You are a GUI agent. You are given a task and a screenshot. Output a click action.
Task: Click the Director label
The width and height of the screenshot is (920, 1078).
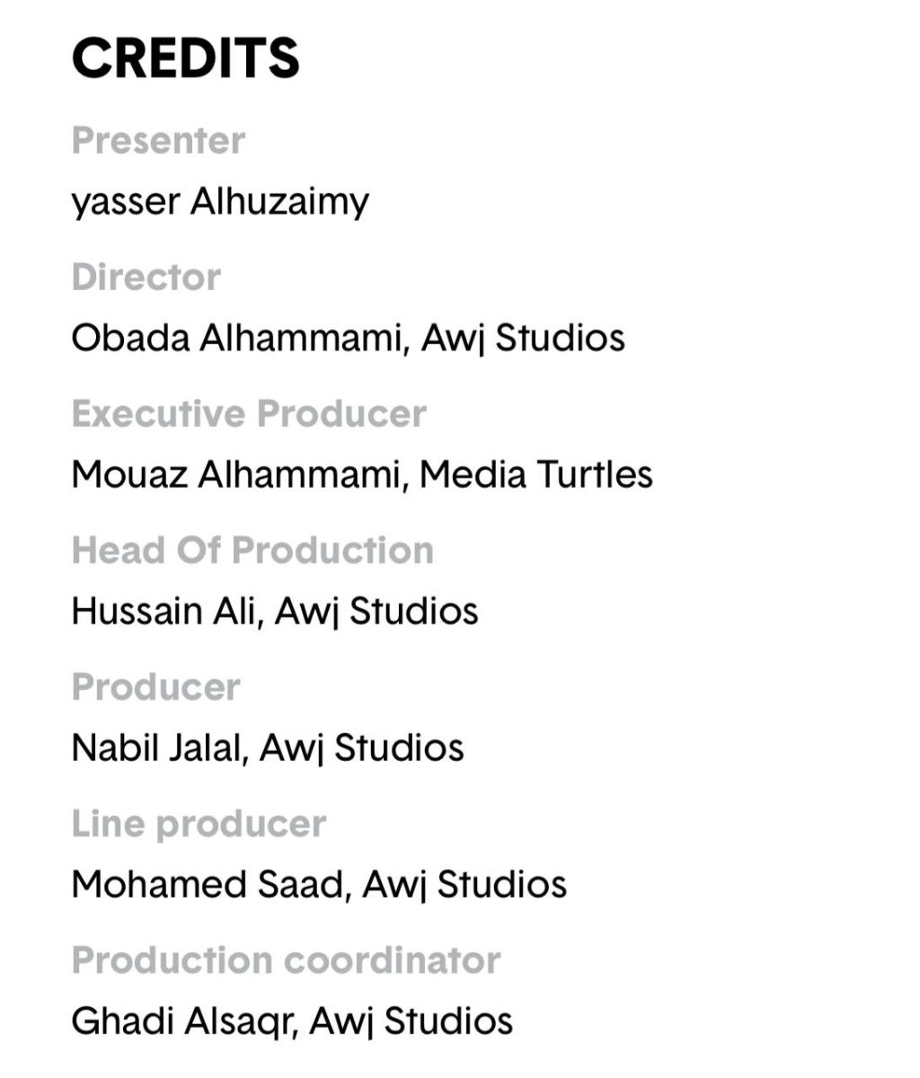[x=146, y=277]
